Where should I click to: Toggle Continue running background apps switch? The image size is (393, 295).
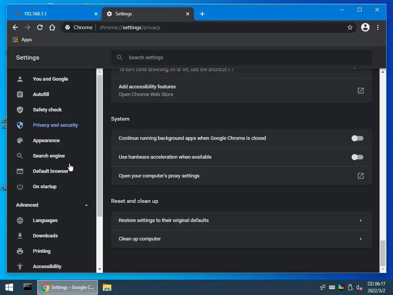coord(357,138)
